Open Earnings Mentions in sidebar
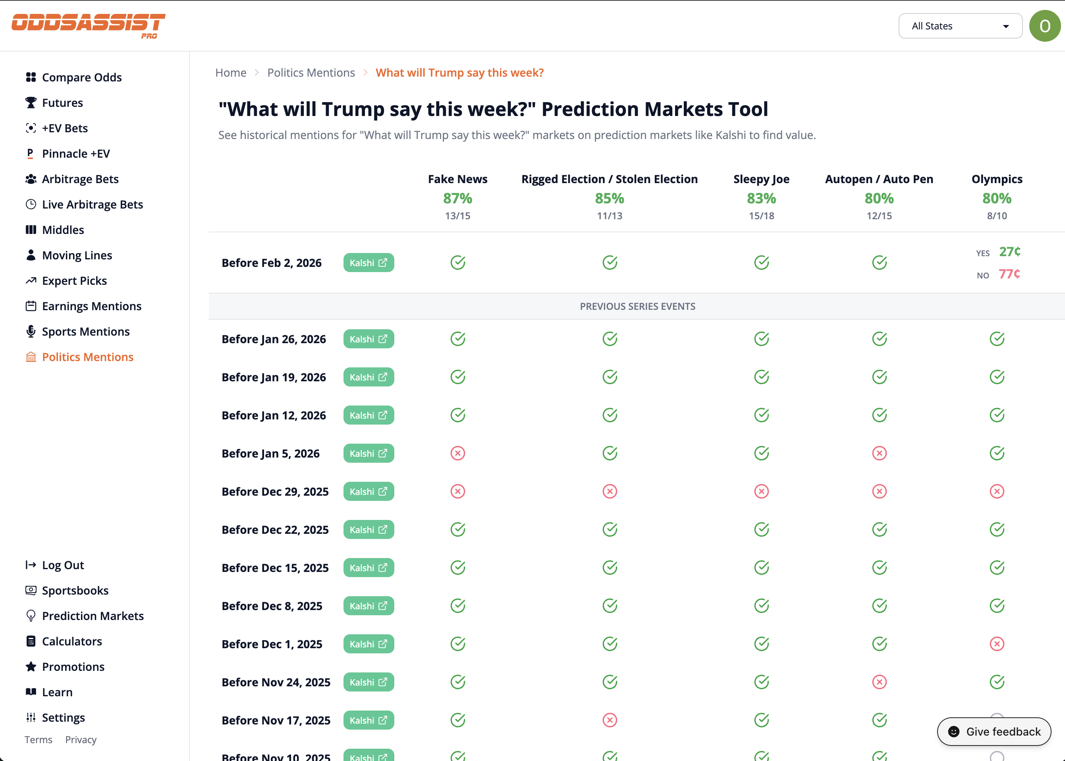 91,306
